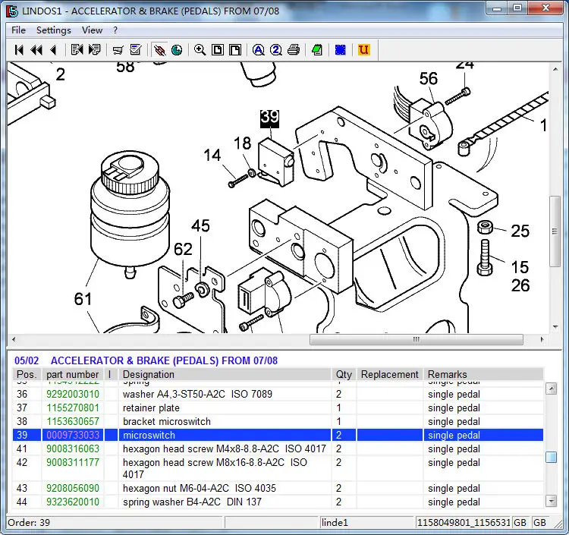Select part number 9008316063
569x535 pixels.
pos(73,449)
